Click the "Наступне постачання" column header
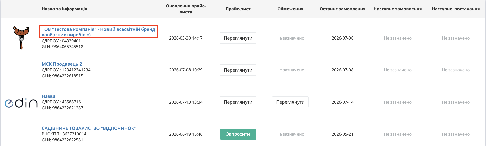486x146 pixels. coord(456,9)
